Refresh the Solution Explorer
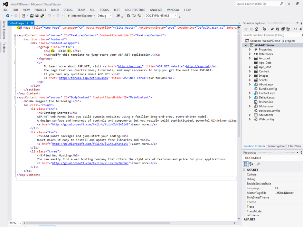Viewport: 303px width, 227px height. (x=277, y=29)
